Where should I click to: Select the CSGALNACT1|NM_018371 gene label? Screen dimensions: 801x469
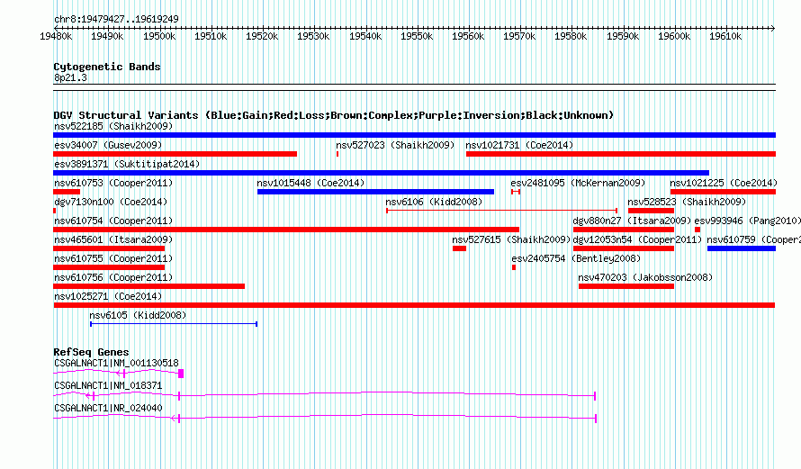click(108, 385)
